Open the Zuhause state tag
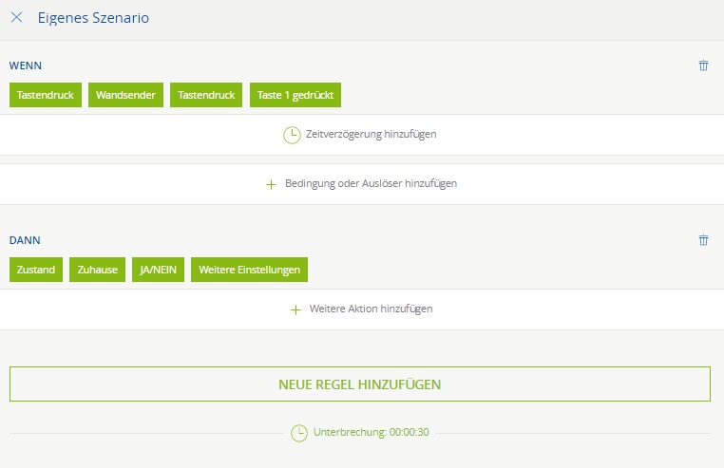This screenshot has height=468, width=724. pyautogui.click(x=97, y=270)
